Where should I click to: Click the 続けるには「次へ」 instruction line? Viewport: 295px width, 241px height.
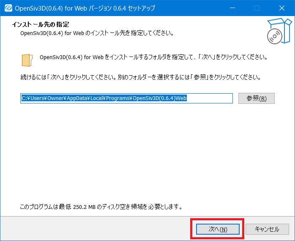pyautogui.click(x=141, y=77)
